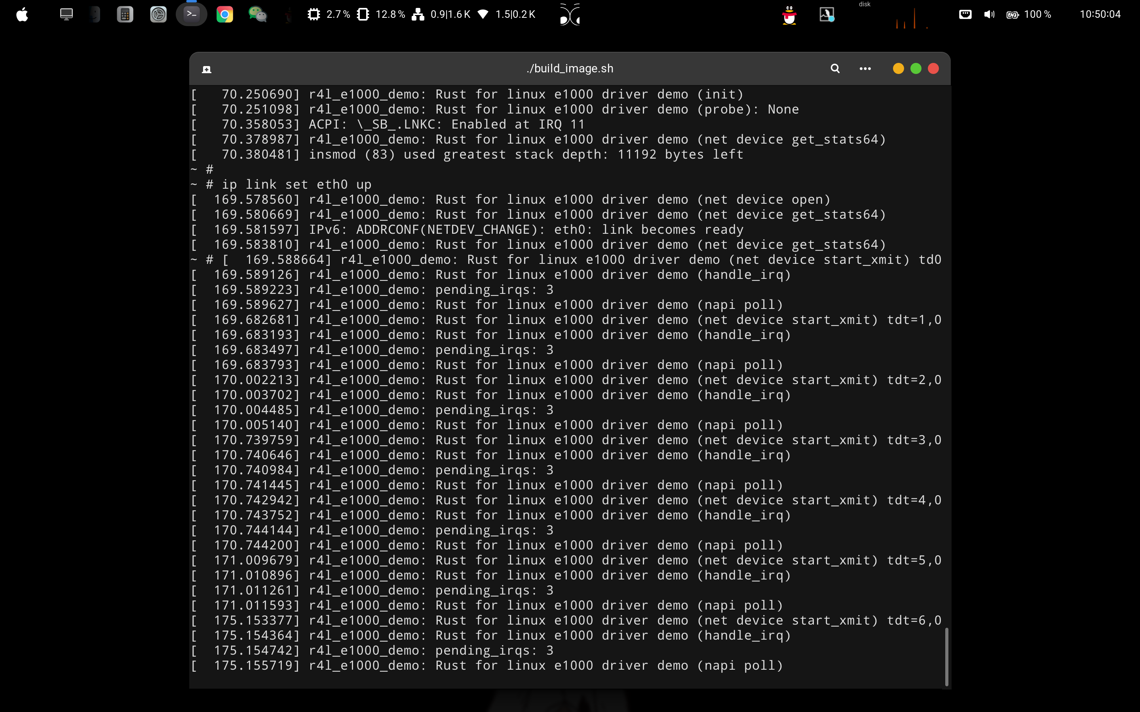Click the new tab icon in title bar

pos(206,70)
